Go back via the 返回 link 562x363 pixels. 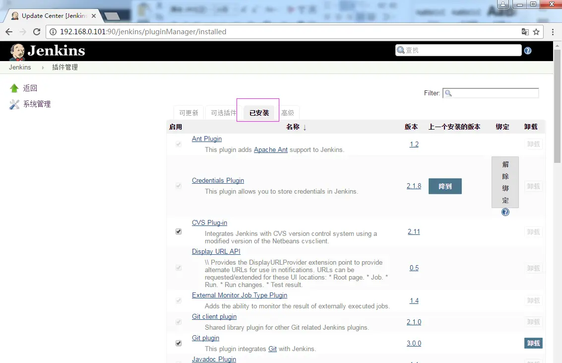pyautogui.click(x=30, y=88)
